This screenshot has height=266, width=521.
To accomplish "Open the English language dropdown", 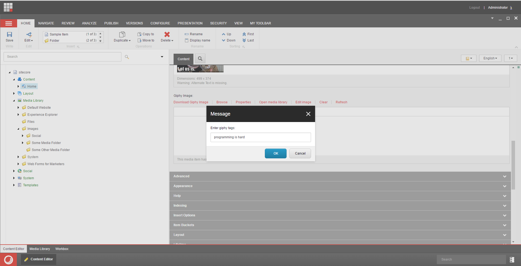I will pos(490,58).
